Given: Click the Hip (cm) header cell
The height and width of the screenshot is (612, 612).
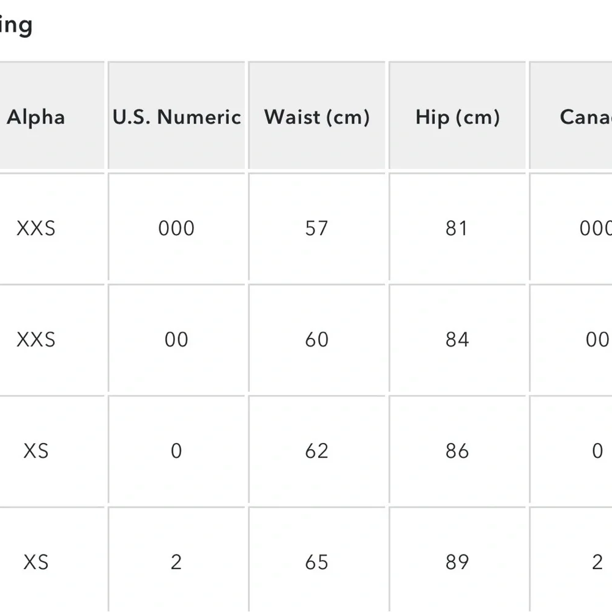Looking at the screenshot, I should pos(457,116).
